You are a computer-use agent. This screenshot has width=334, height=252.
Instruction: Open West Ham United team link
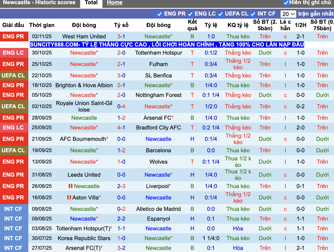[x=84, y=37]
